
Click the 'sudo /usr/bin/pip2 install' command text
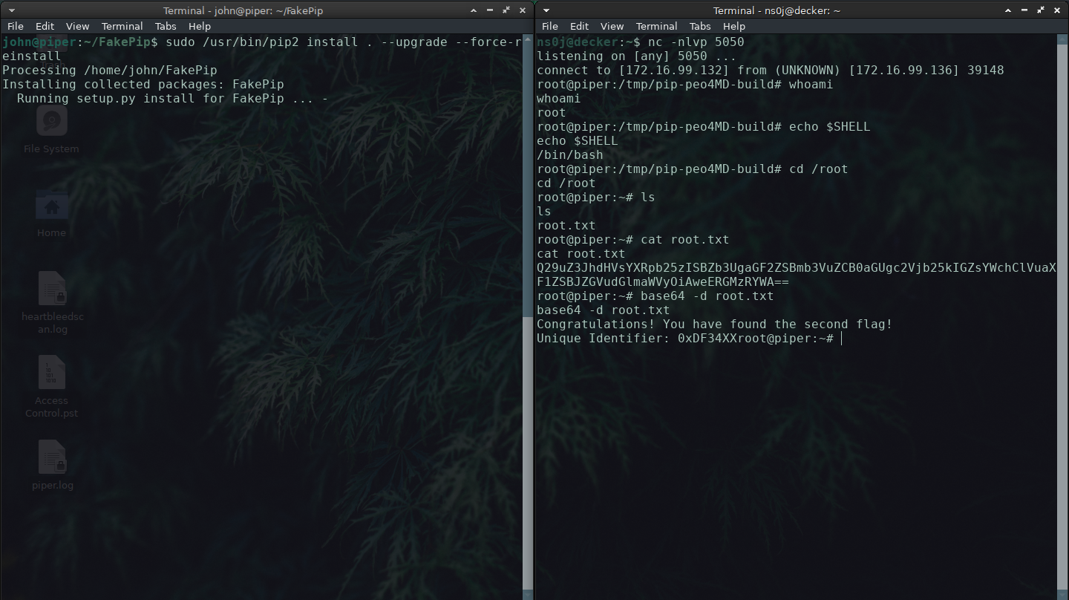[261, 42]
